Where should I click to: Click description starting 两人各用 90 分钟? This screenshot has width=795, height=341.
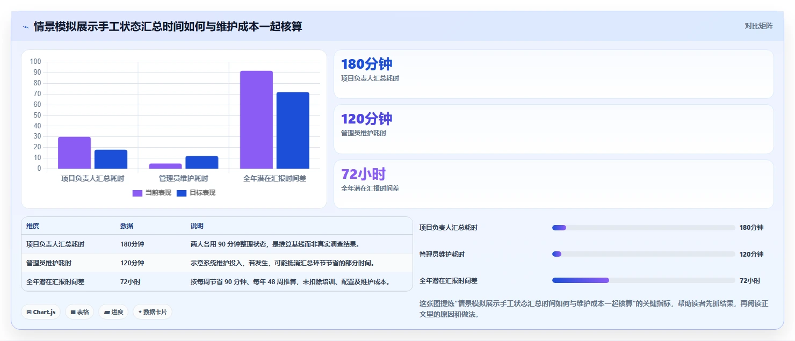tap(274, 244)
